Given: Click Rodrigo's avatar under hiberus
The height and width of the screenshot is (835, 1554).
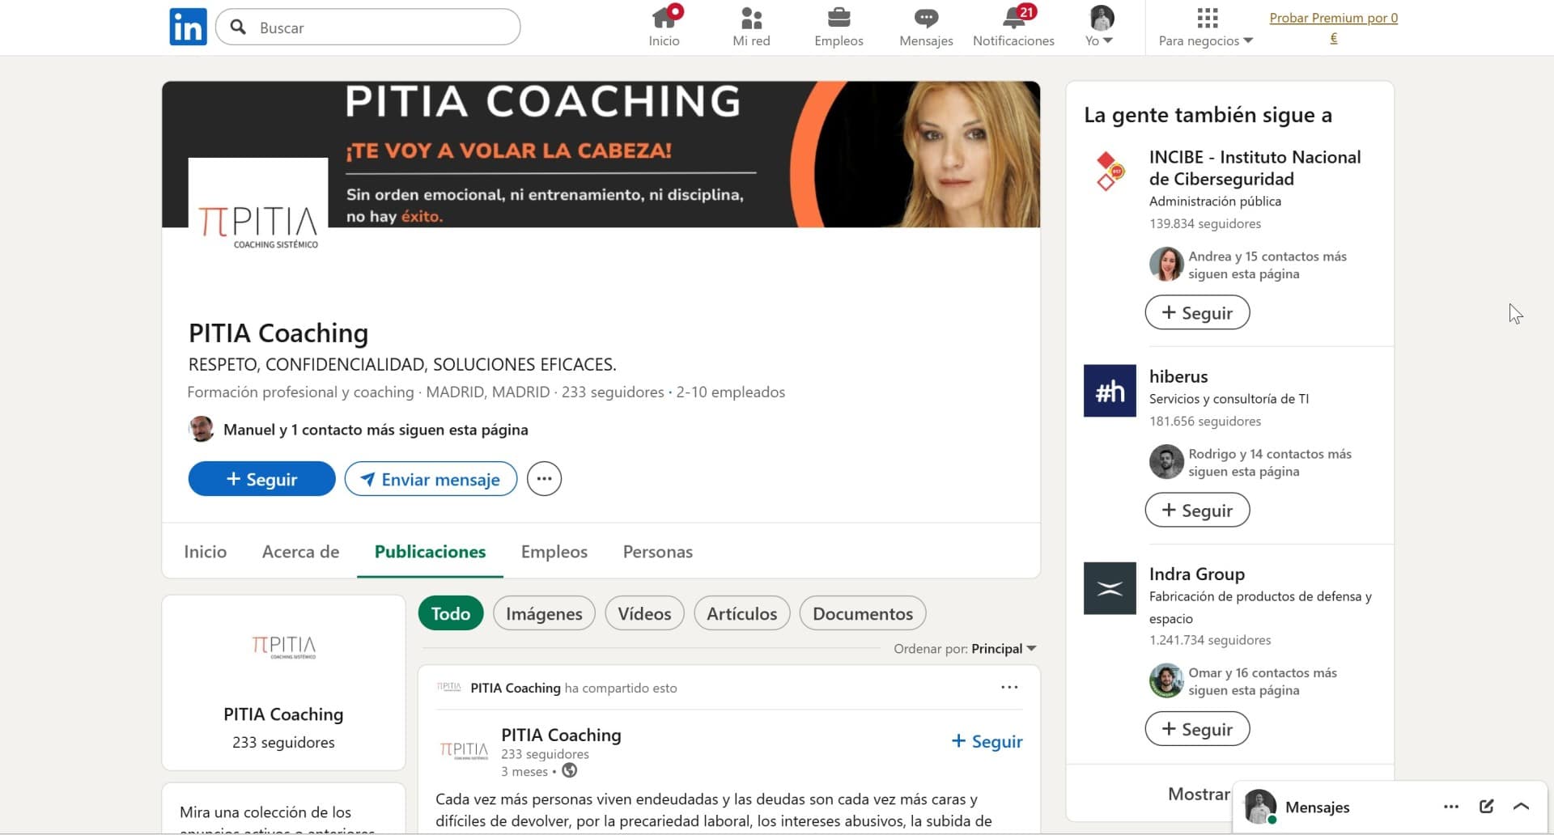Looking at the screenshot, I should click(x=1166, y=462).
